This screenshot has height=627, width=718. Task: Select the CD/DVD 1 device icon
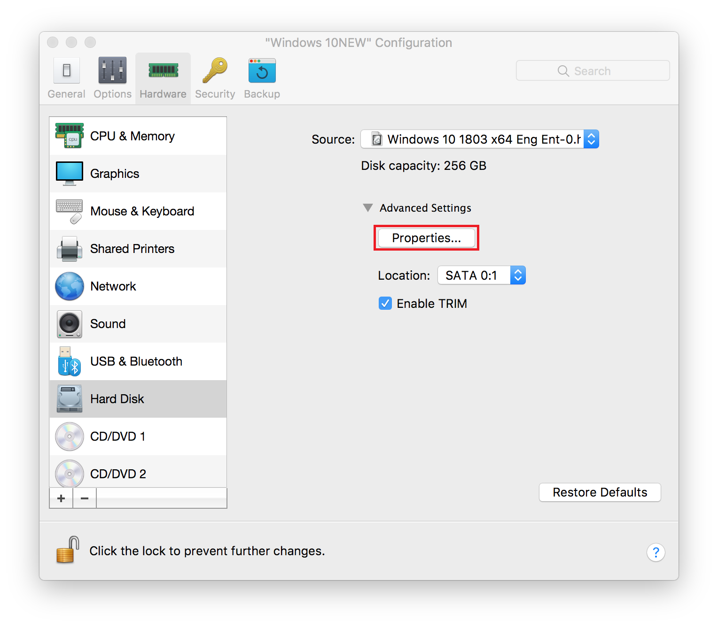[69, 436]
